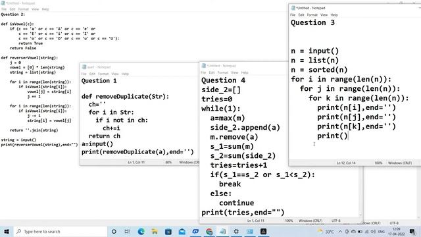Open the Windows Start menu
This screenshot has height=237, width=421.
[x=7, y=231]
